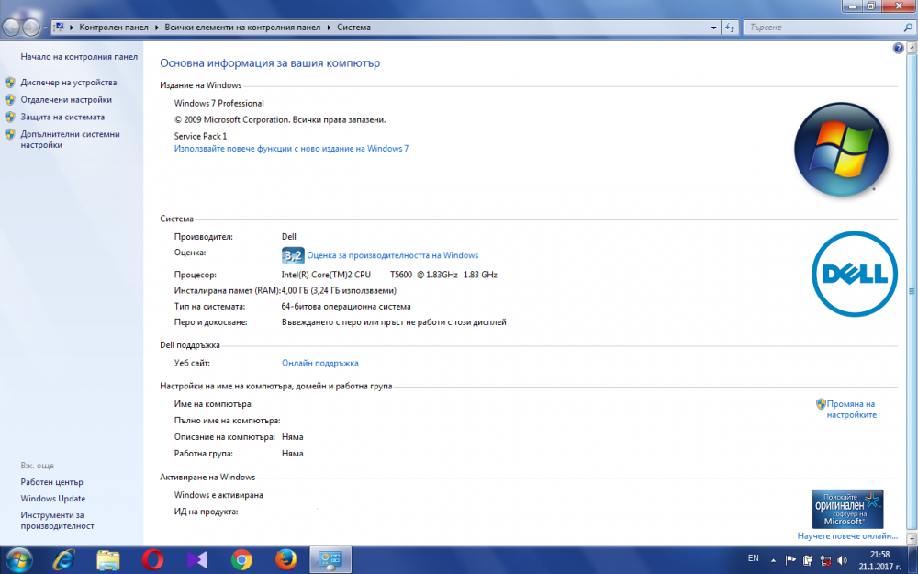Click shield icon next to Промяна на настройките
The width and height of the screenshot is (918, 574).
[821, 403]
